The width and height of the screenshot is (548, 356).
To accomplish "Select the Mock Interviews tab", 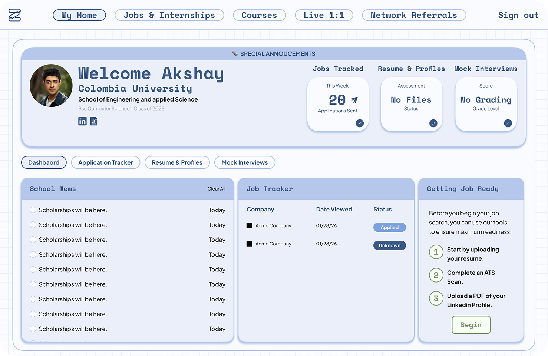I will (245, 162).
